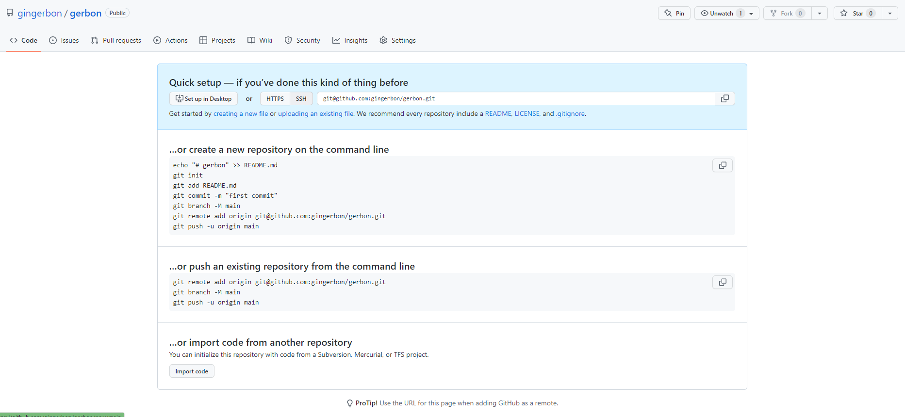Click the Unwatch button
The image size is (905, 417).
[721, 13]
